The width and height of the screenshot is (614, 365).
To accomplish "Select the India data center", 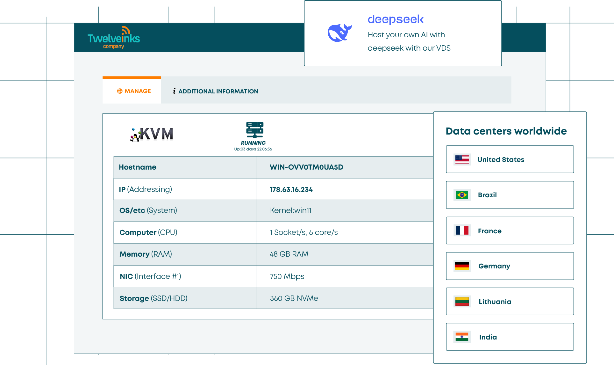I will tap(510, 337).
